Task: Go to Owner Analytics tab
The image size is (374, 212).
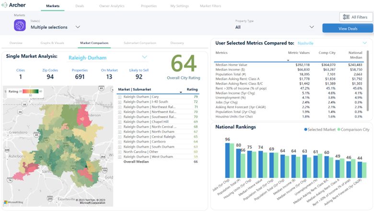Action: (x=112, y=6)
